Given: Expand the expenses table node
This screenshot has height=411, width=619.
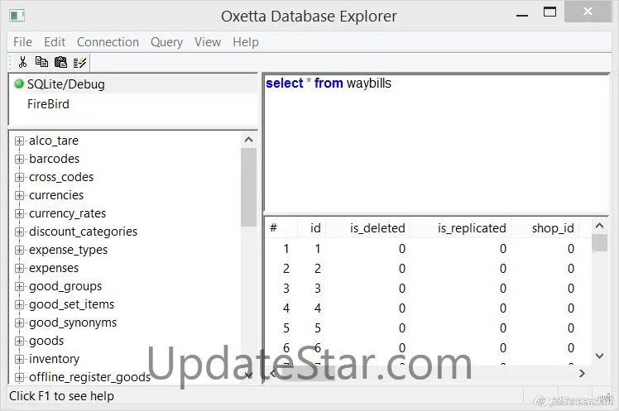Looking at the screenshot, I should tap(19, 268).
